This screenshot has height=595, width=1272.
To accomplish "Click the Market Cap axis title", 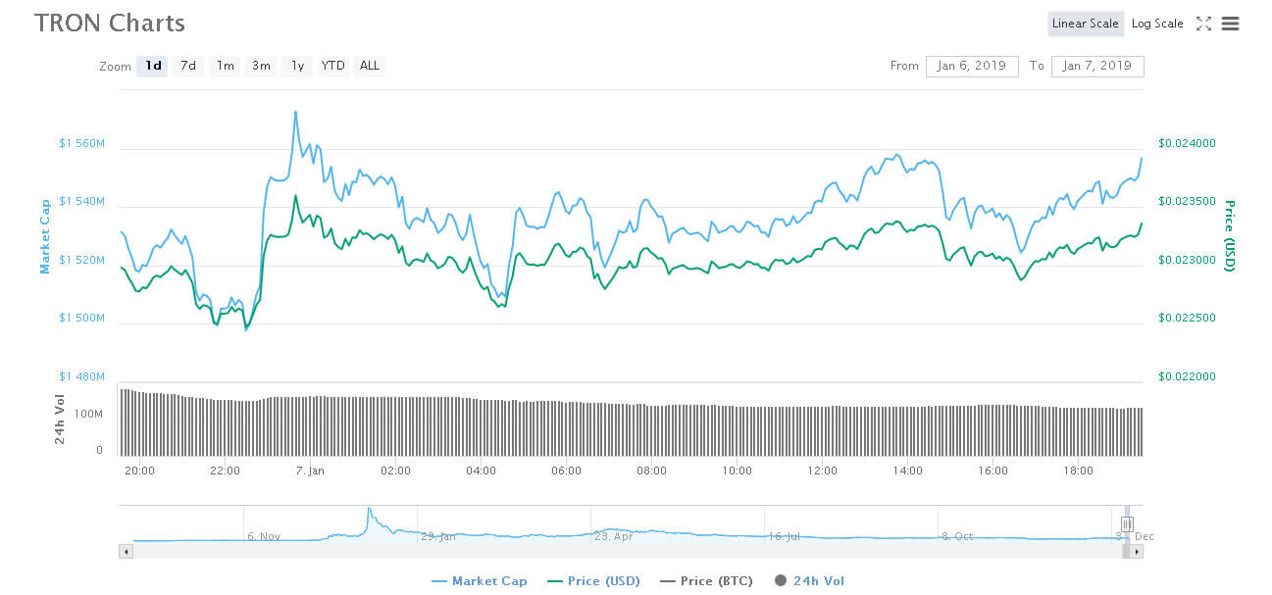I will pyautogui.click(x=45, y=236).
